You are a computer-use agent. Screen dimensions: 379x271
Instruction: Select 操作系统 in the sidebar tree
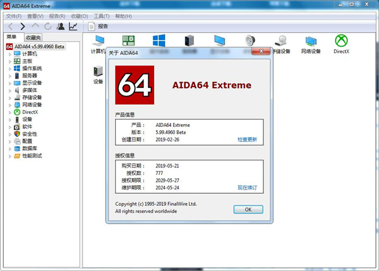[x=32, y=68]
